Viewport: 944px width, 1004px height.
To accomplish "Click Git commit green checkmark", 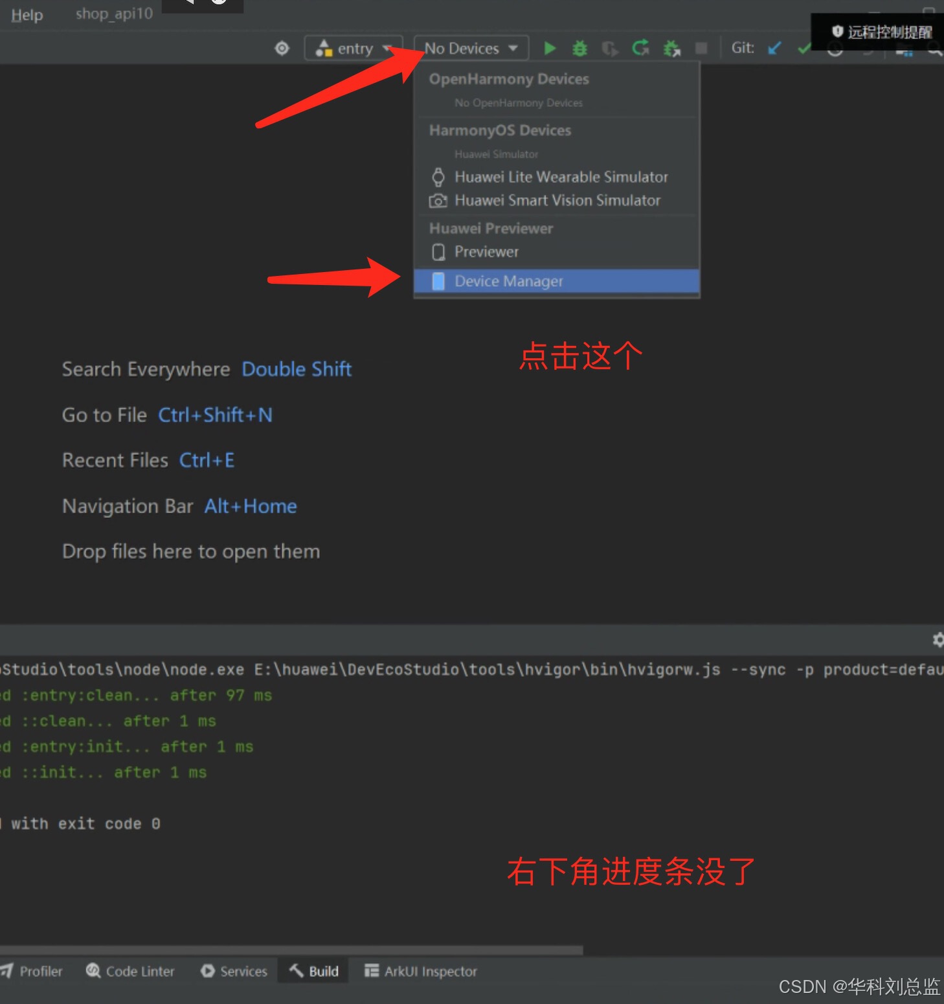I will 804,49.
